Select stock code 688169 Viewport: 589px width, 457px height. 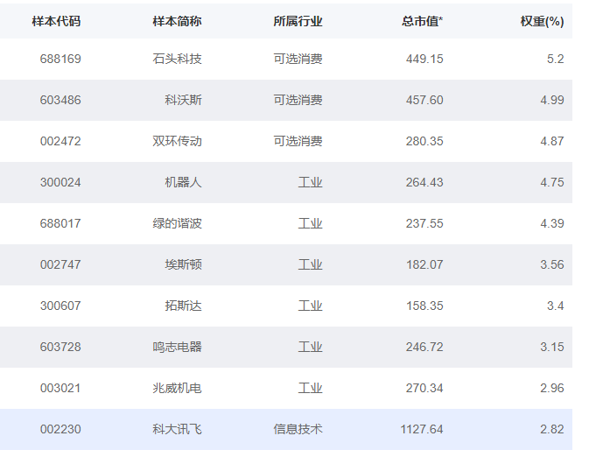click(60, 59)
